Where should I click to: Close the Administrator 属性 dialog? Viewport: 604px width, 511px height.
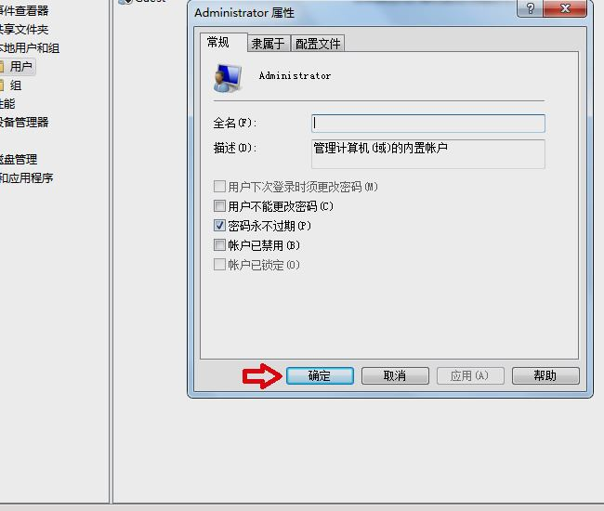[x=565, y=8]
